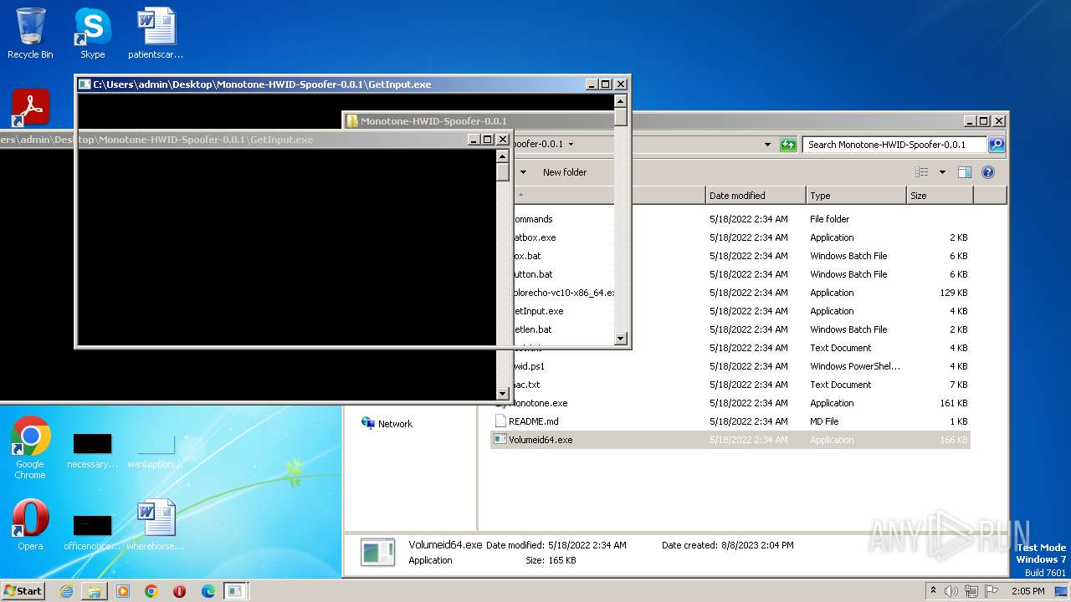Open the Action Center flag icon

(x=992, y=591)
